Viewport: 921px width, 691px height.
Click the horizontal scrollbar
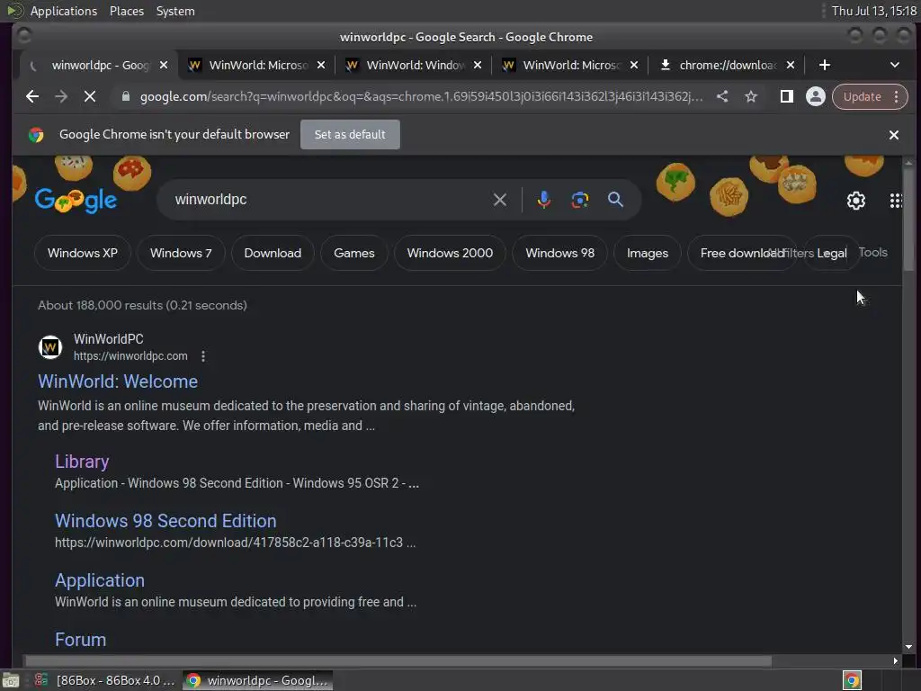coord(398,661)
